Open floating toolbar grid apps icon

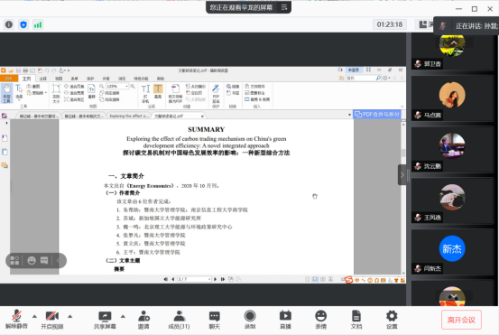coord(14,260)
